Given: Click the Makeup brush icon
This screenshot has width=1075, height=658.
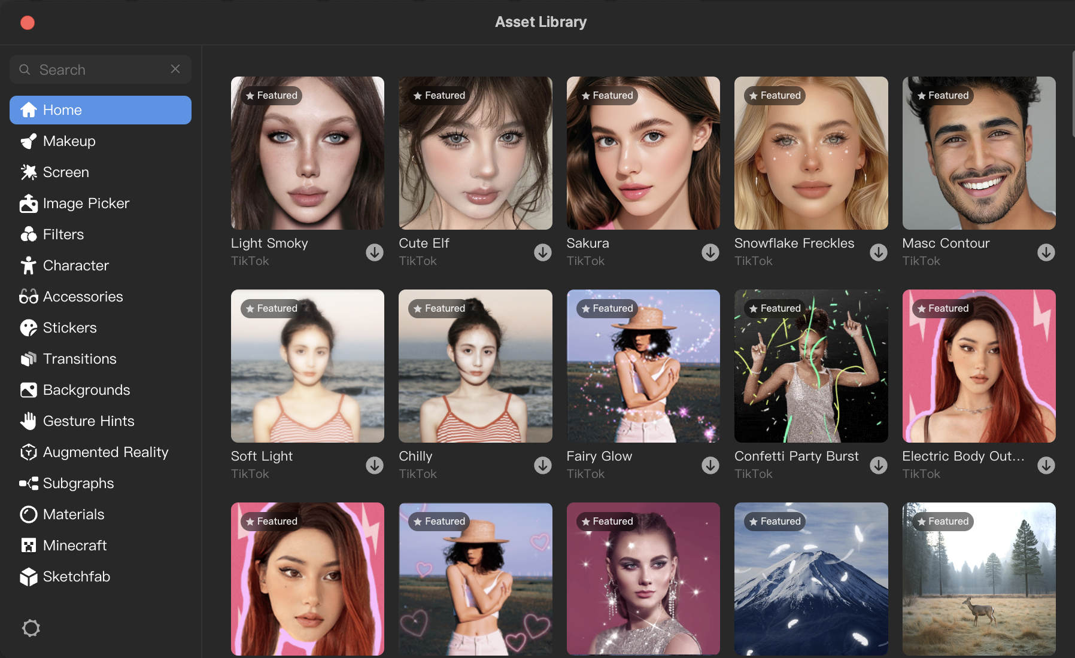Looking at the screenshot, I should point(28,141).
